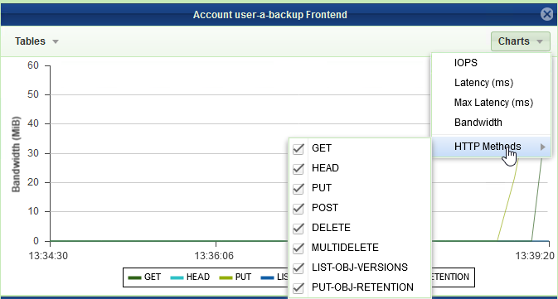This screenshot has width=558, height=299.
Task: Uncheck LIST-OBJ-VERSIONS checkbox
Action: point(298,268)
